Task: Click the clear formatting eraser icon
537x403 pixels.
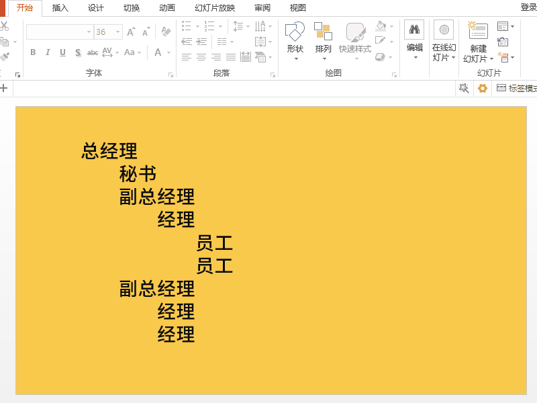Action: [166, 32]
